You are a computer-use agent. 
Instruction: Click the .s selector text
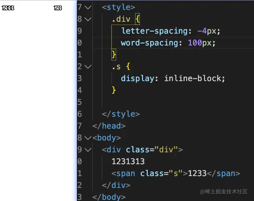116,66
